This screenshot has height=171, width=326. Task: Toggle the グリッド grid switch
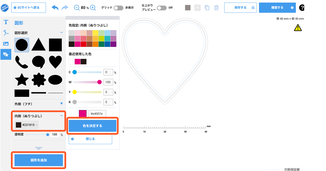click(118, 8)
